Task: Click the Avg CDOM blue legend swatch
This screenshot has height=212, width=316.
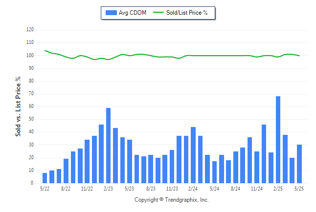Action: pyautogui.click(x=111, y=13)
